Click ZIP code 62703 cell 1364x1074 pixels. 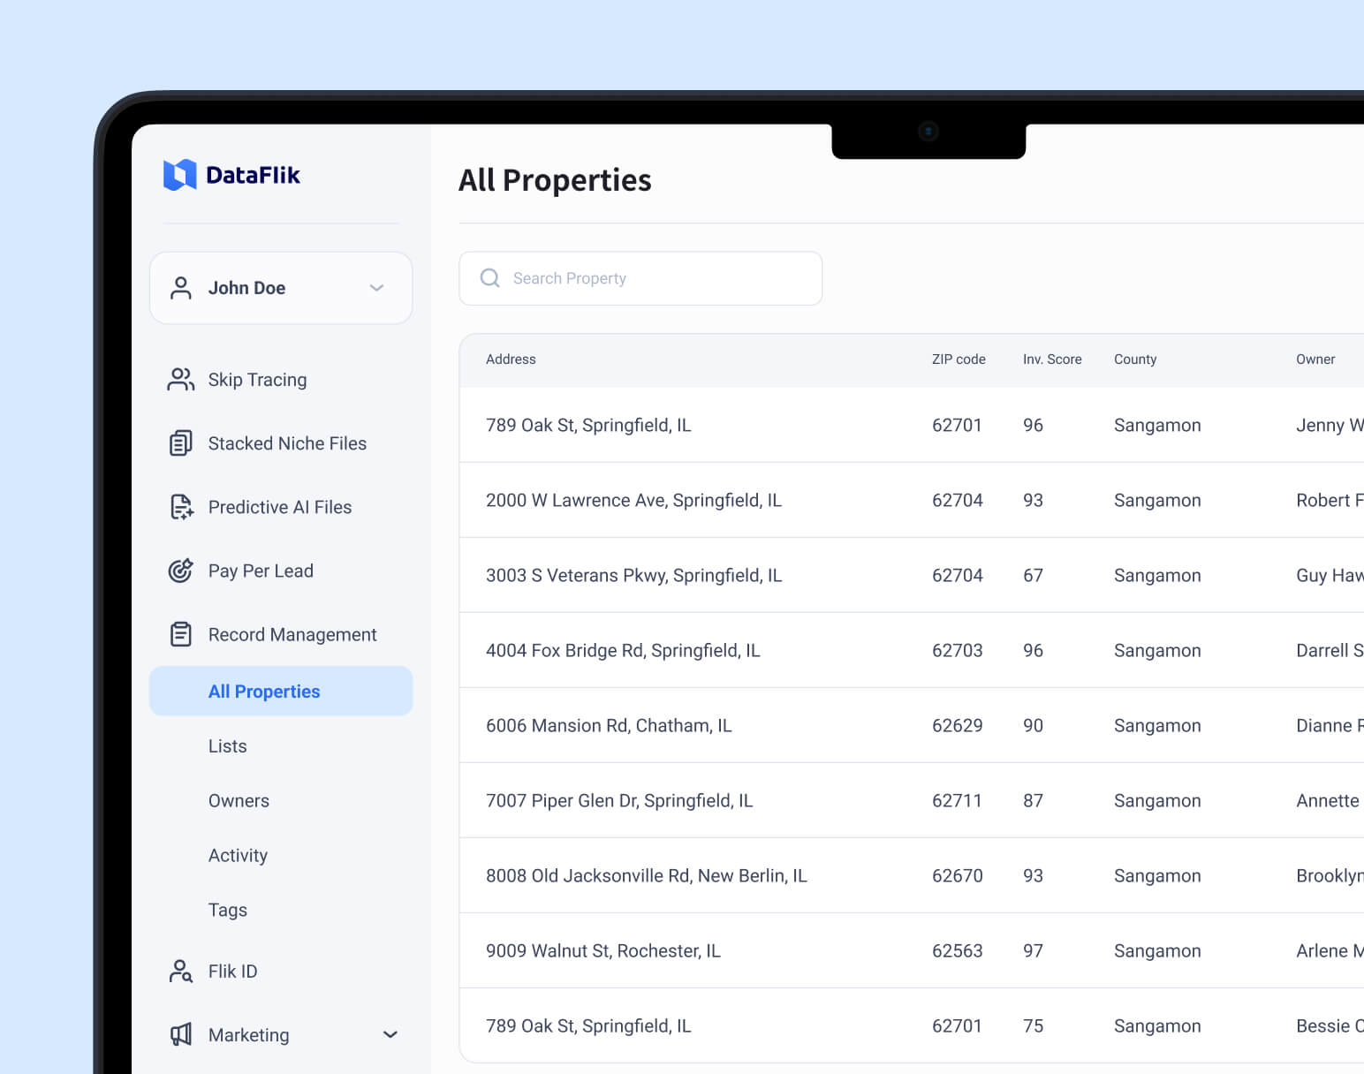pos(958,650)
